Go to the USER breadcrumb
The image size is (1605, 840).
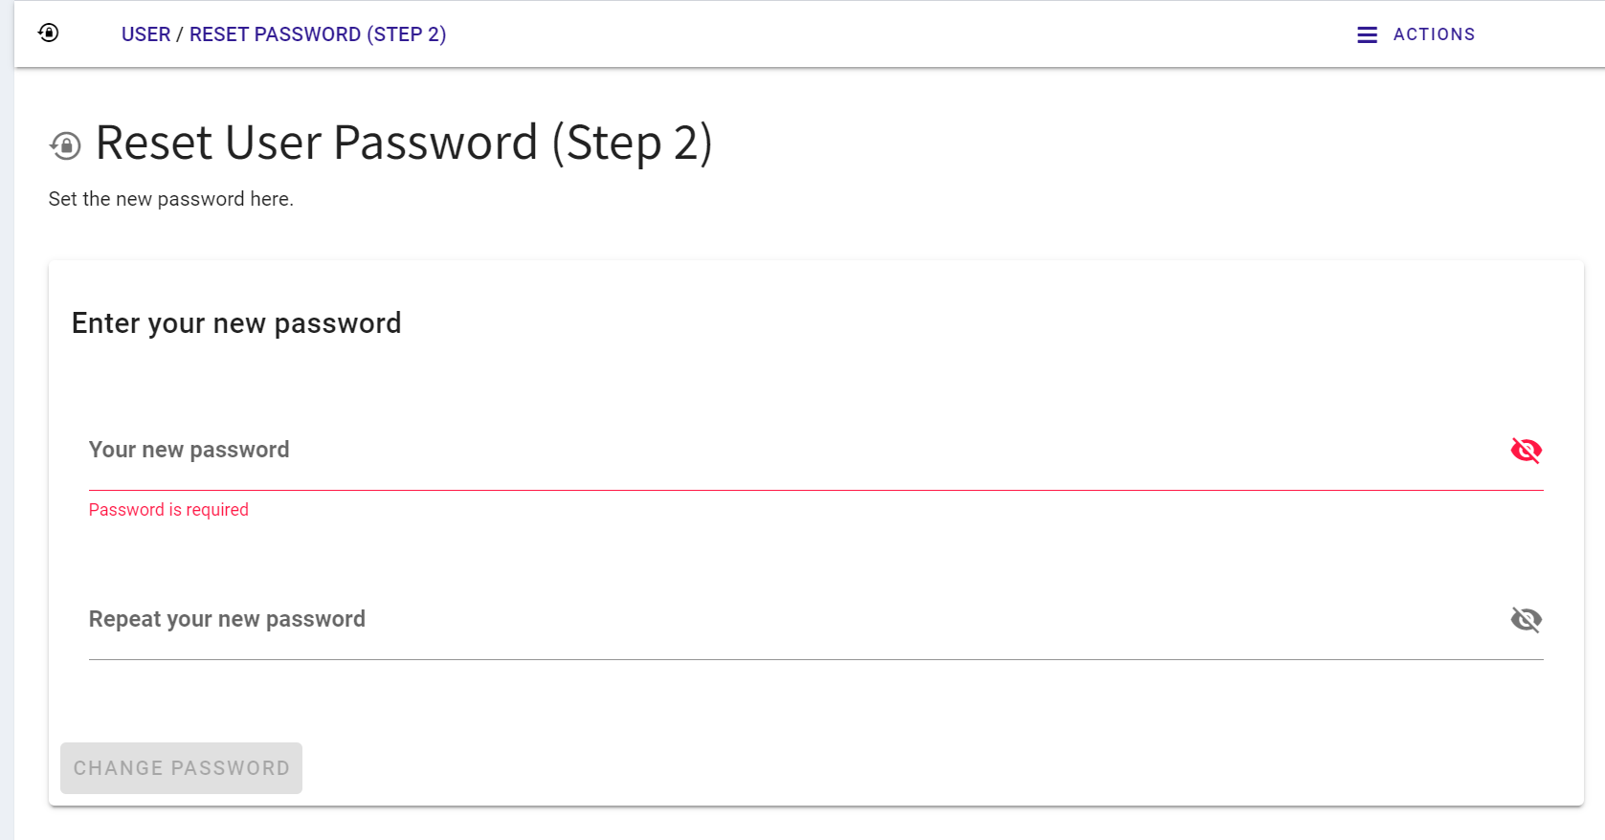coord(145,34)
